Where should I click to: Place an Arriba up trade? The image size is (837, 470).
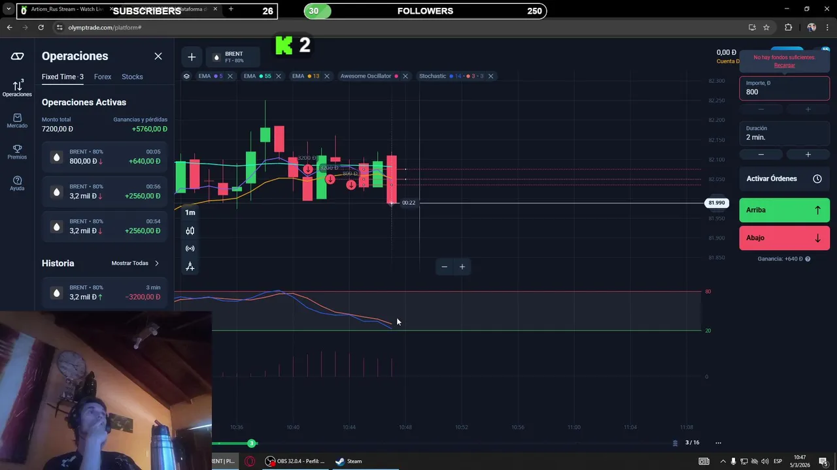point(784,210)
